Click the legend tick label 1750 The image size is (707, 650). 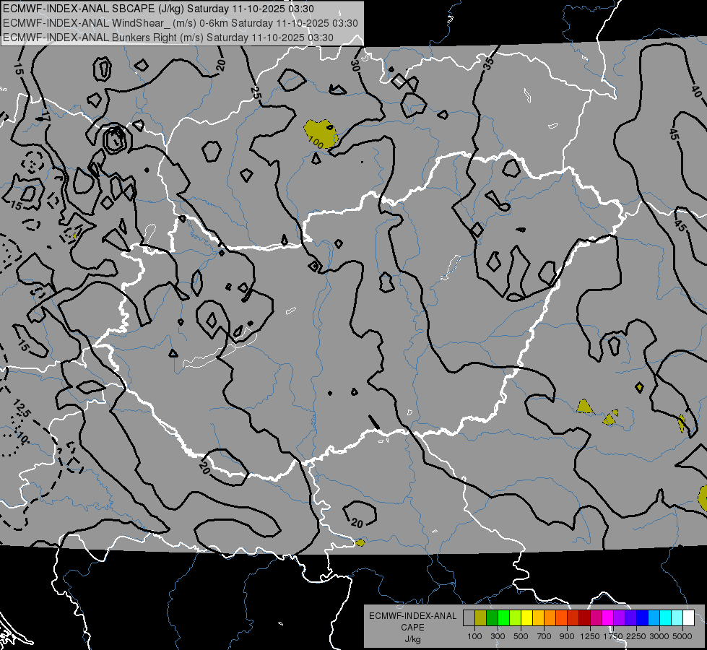[x=613, y=636]
